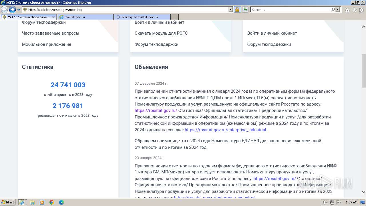Click the Объявления heading
Image resolution: width=366 pixels, height=206 pixels.
click(151, 67)
